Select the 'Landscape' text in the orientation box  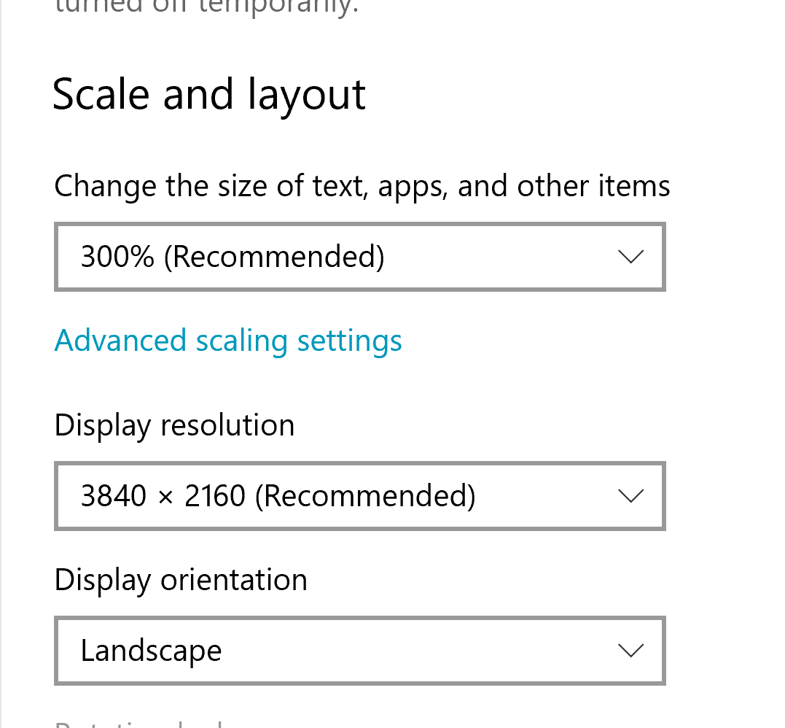pos(151,651)
